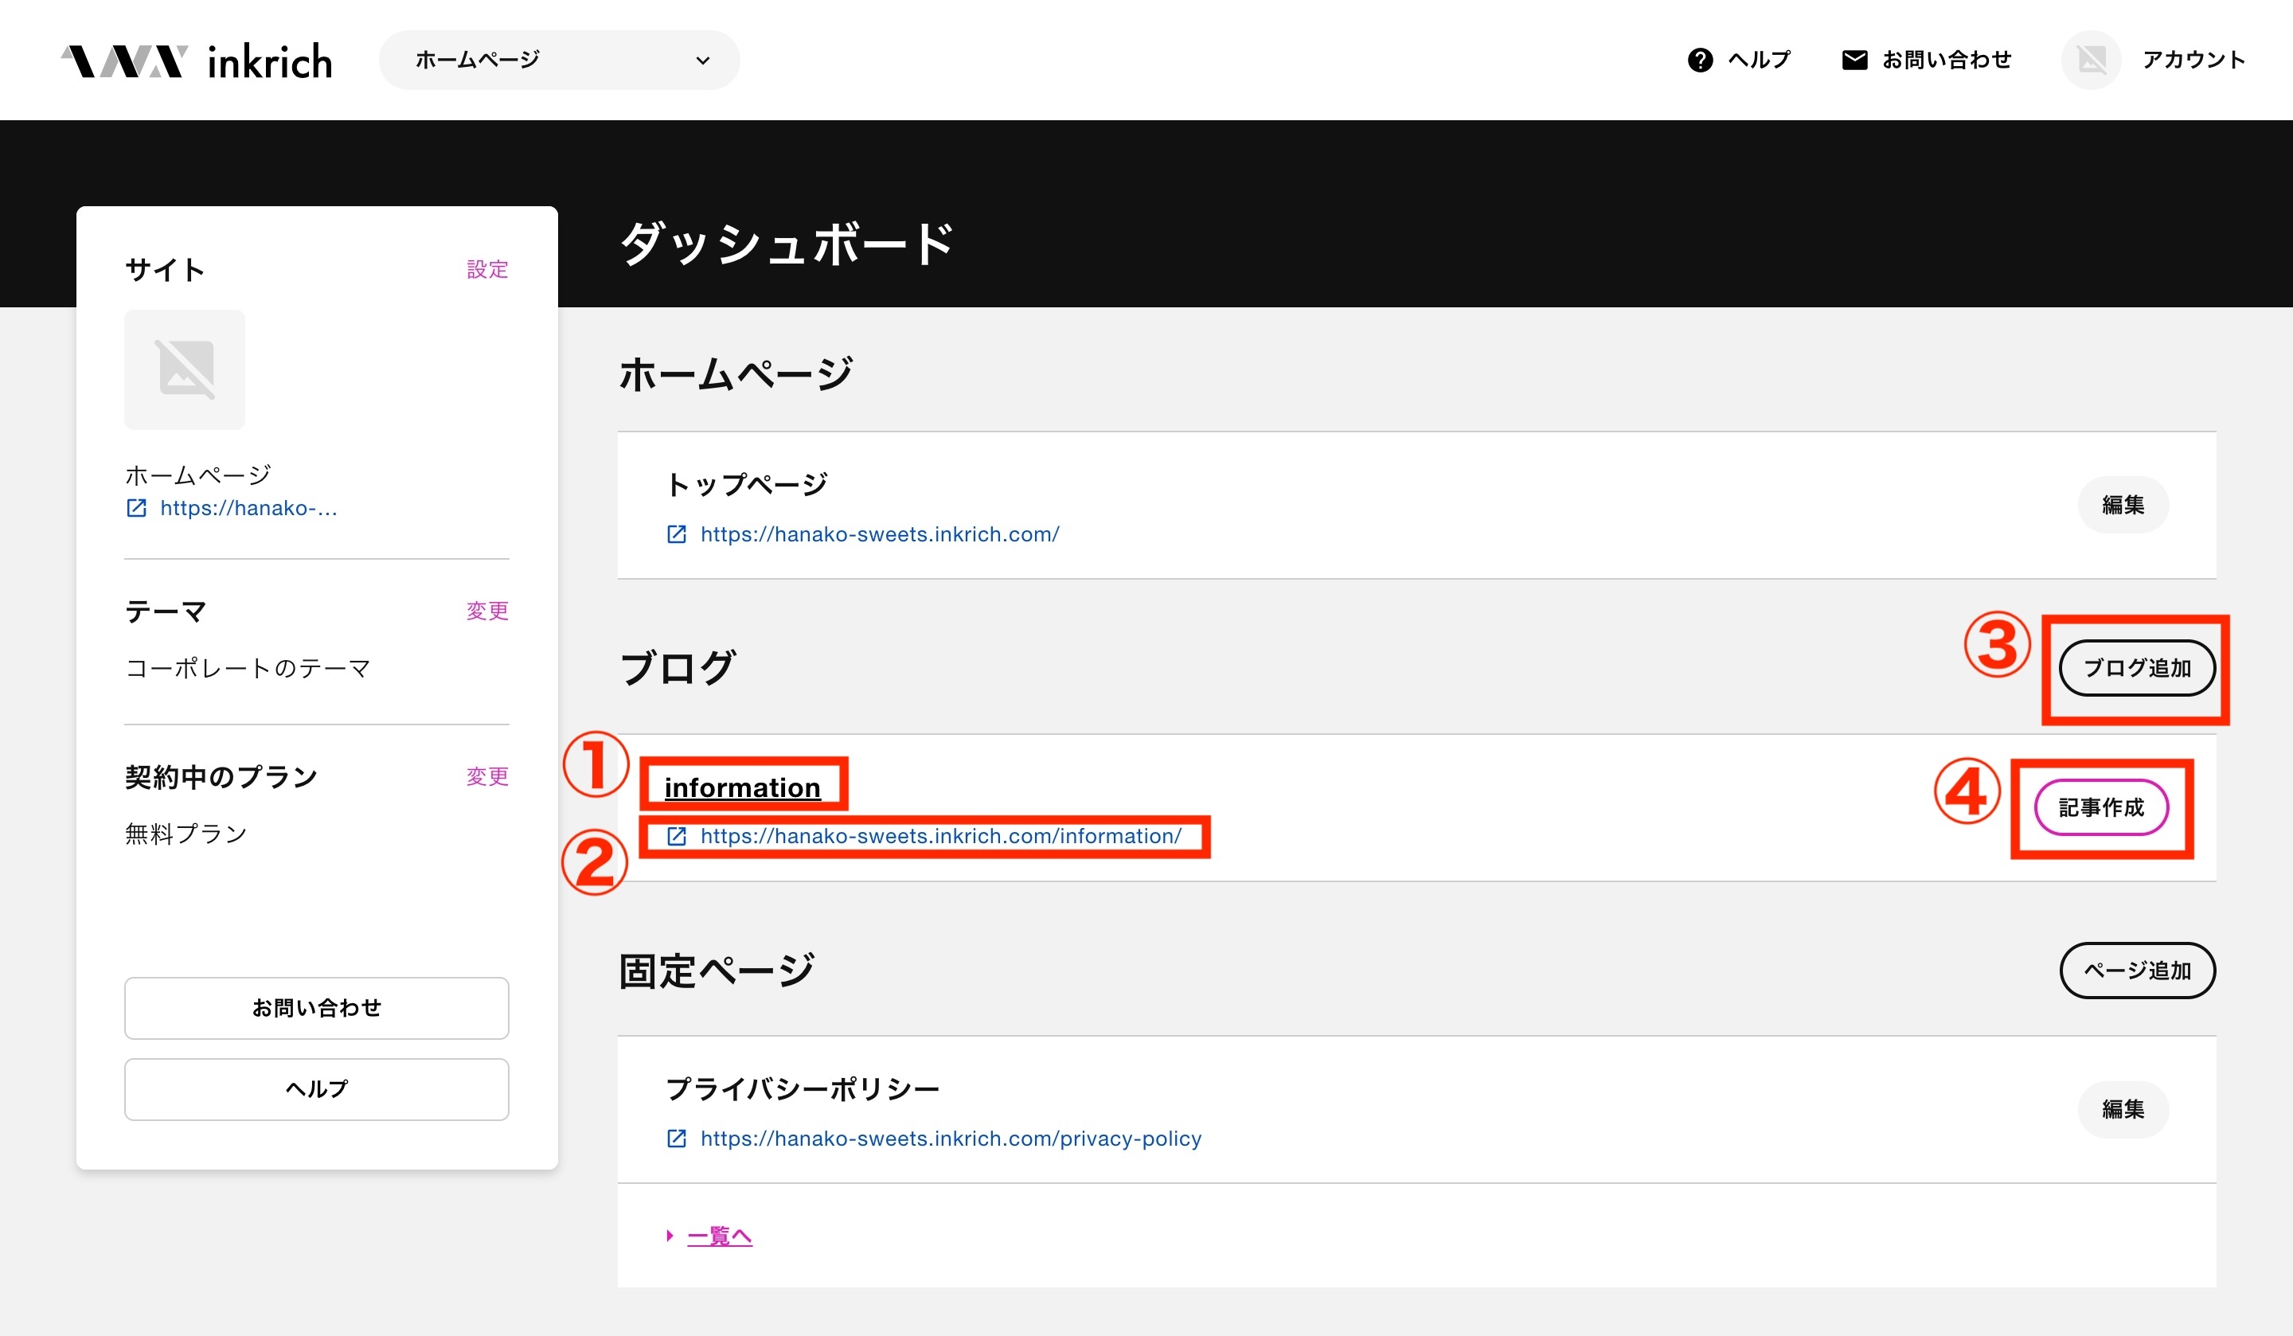Click the site image placeholder thumbnail
2293x1336 pixels.
point(185,369)
